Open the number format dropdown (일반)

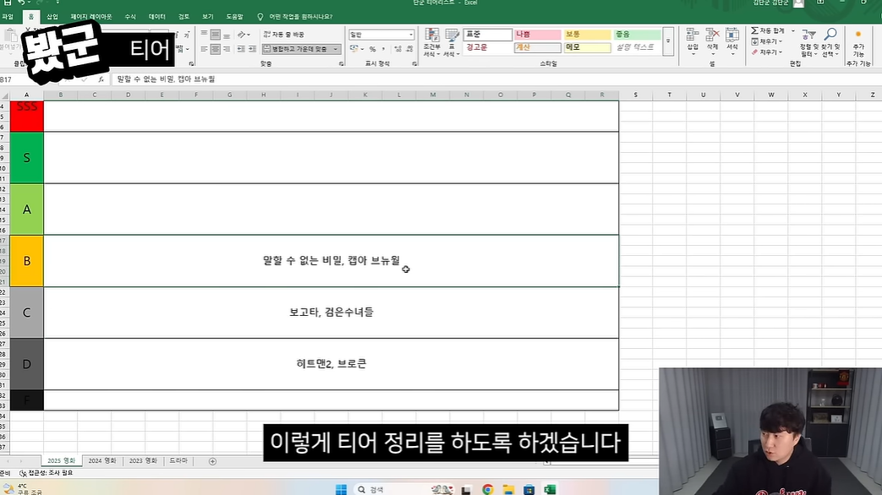tap(412, 35)
